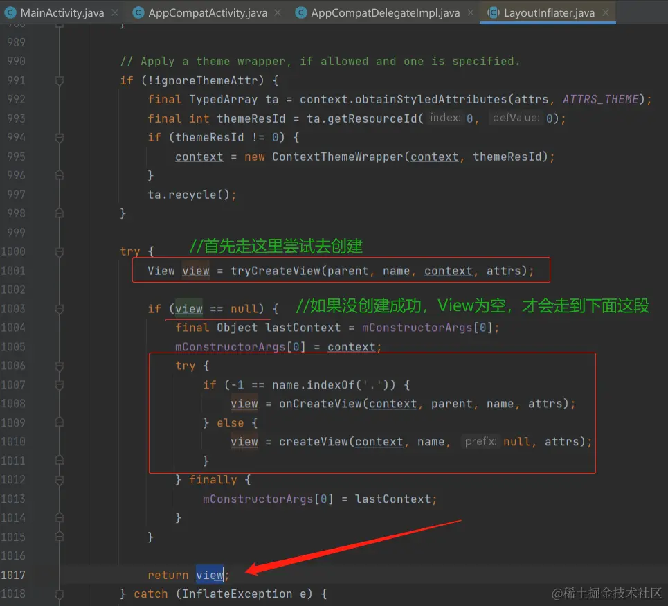Collapse the if block at line 994
This screenshot has height=606, width=668.
pos(60,138)
